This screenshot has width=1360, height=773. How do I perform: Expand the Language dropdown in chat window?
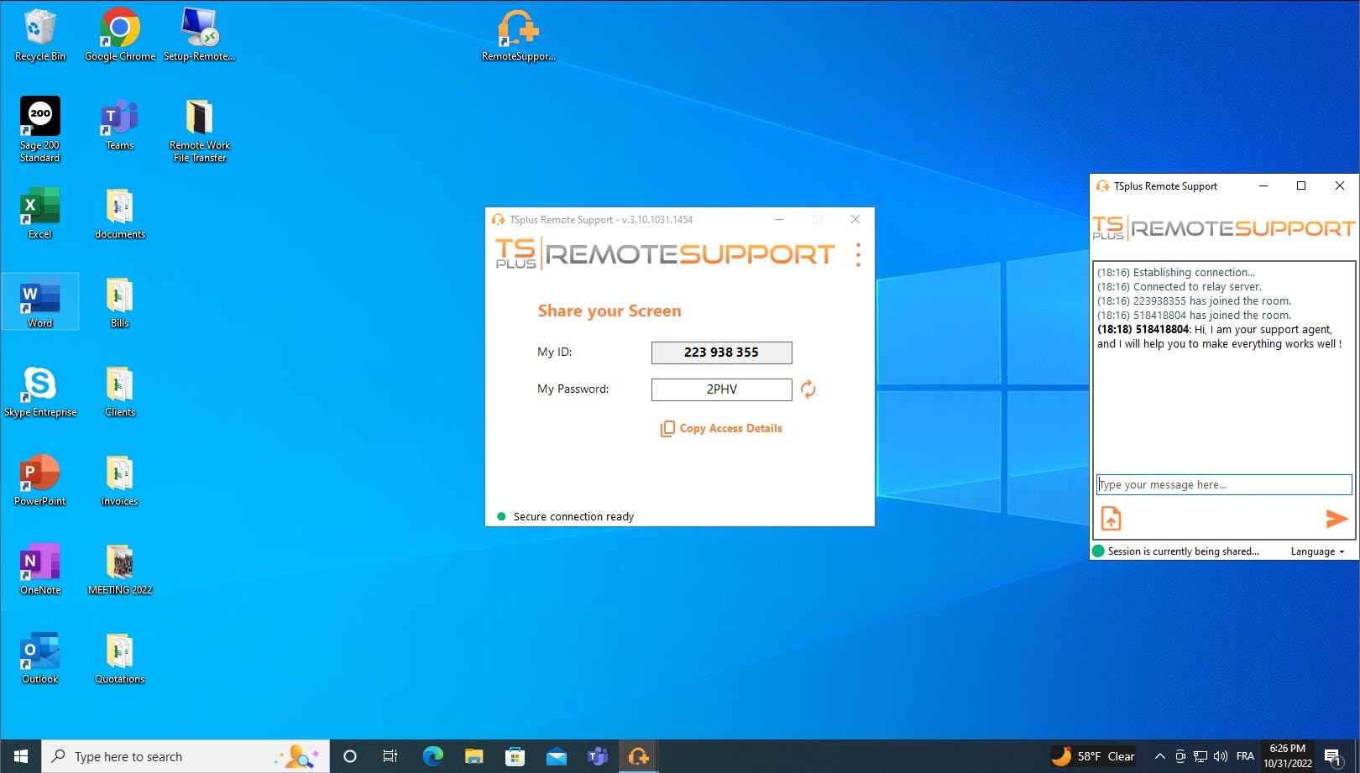1317,551
